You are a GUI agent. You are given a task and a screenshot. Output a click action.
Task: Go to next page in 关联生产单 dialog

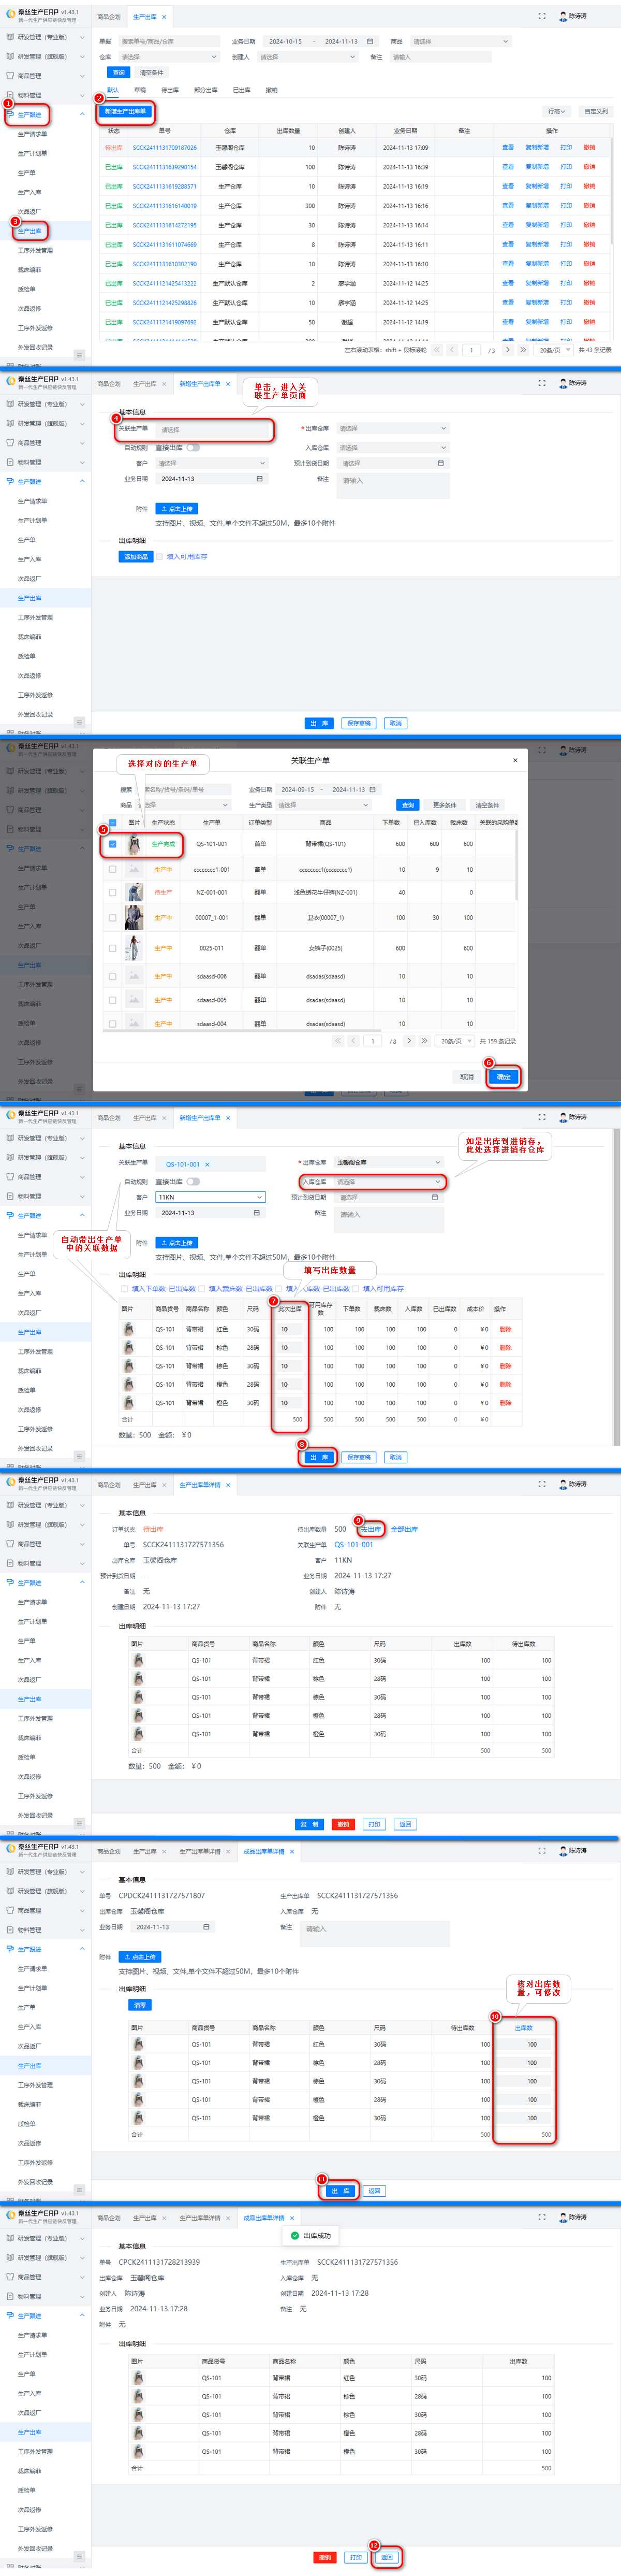[x=408, y=1040]
